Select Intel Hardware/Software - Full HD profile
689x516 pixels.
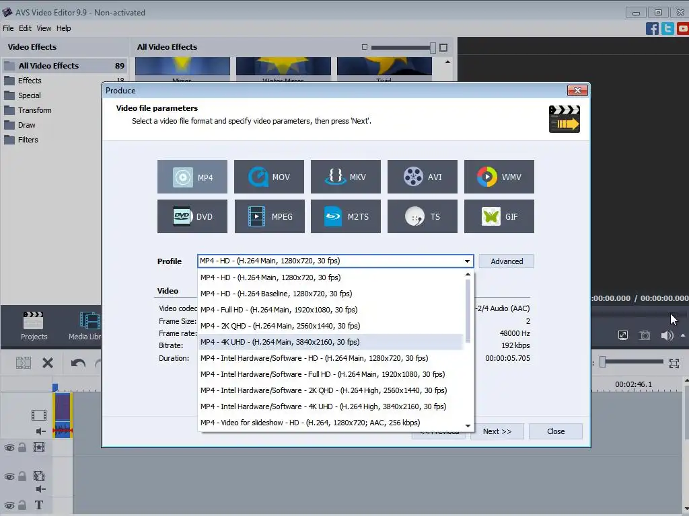(x=330, y=374)
